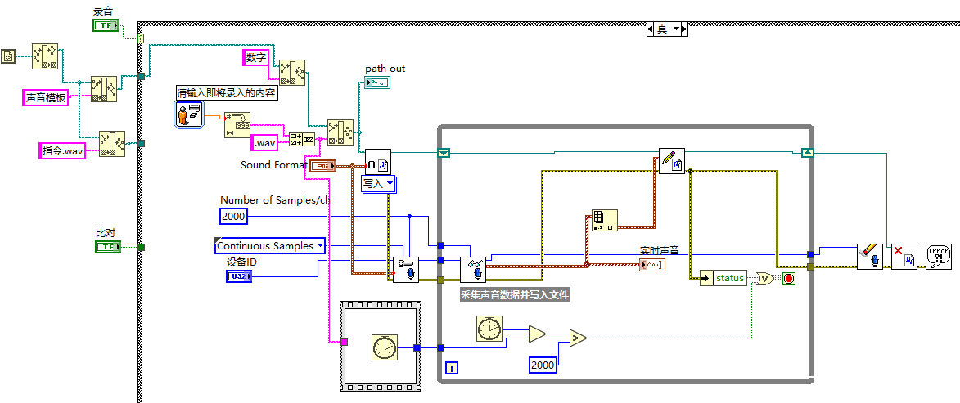The height and width of the screenshot is (403, 960).
Task: Select the 设备ID U32 terminal
Action: point(239,277)
